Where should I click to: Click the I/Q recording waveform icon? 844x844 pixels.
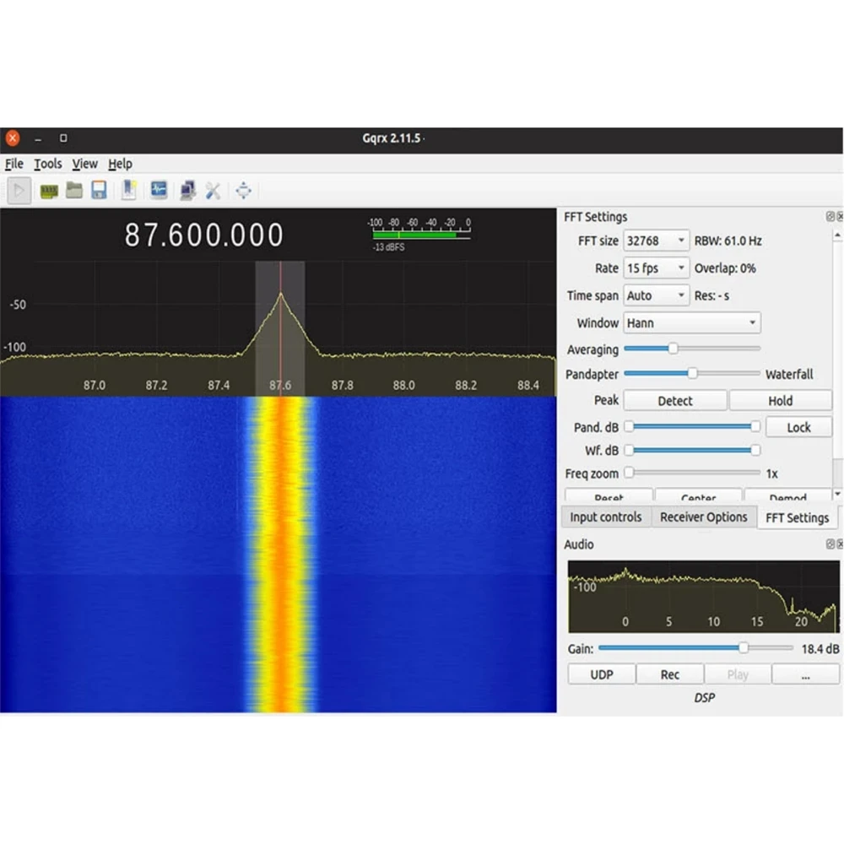(159, 191)
